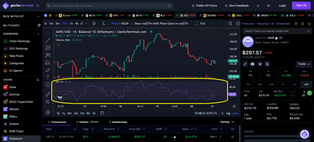Pick the text annotation tool
Screen dimensions: 314x142
point(48,77)
